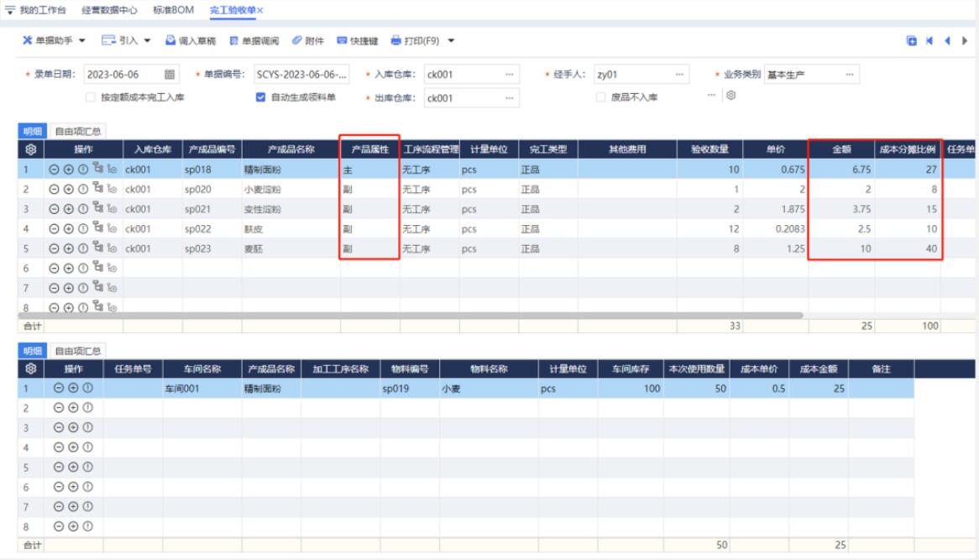Screen dimensions: 979x560
Task: Open the 快捷键 keyboard shortcuts
Action: click(x=357, y=40)
